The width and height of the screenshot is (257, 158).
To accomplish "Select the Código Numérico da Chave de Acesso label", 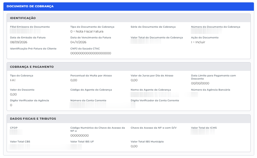I will pyautogui.click(x=97, y=129).
